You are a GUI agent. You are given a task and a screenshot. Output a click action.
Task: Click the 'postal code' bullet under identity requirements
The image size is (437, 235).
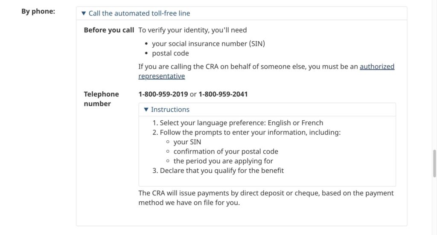[170, 53]
